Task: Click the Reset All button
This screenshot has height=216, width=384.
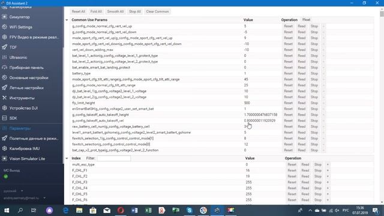Action: pyautogui.click(x=79, y=11)
